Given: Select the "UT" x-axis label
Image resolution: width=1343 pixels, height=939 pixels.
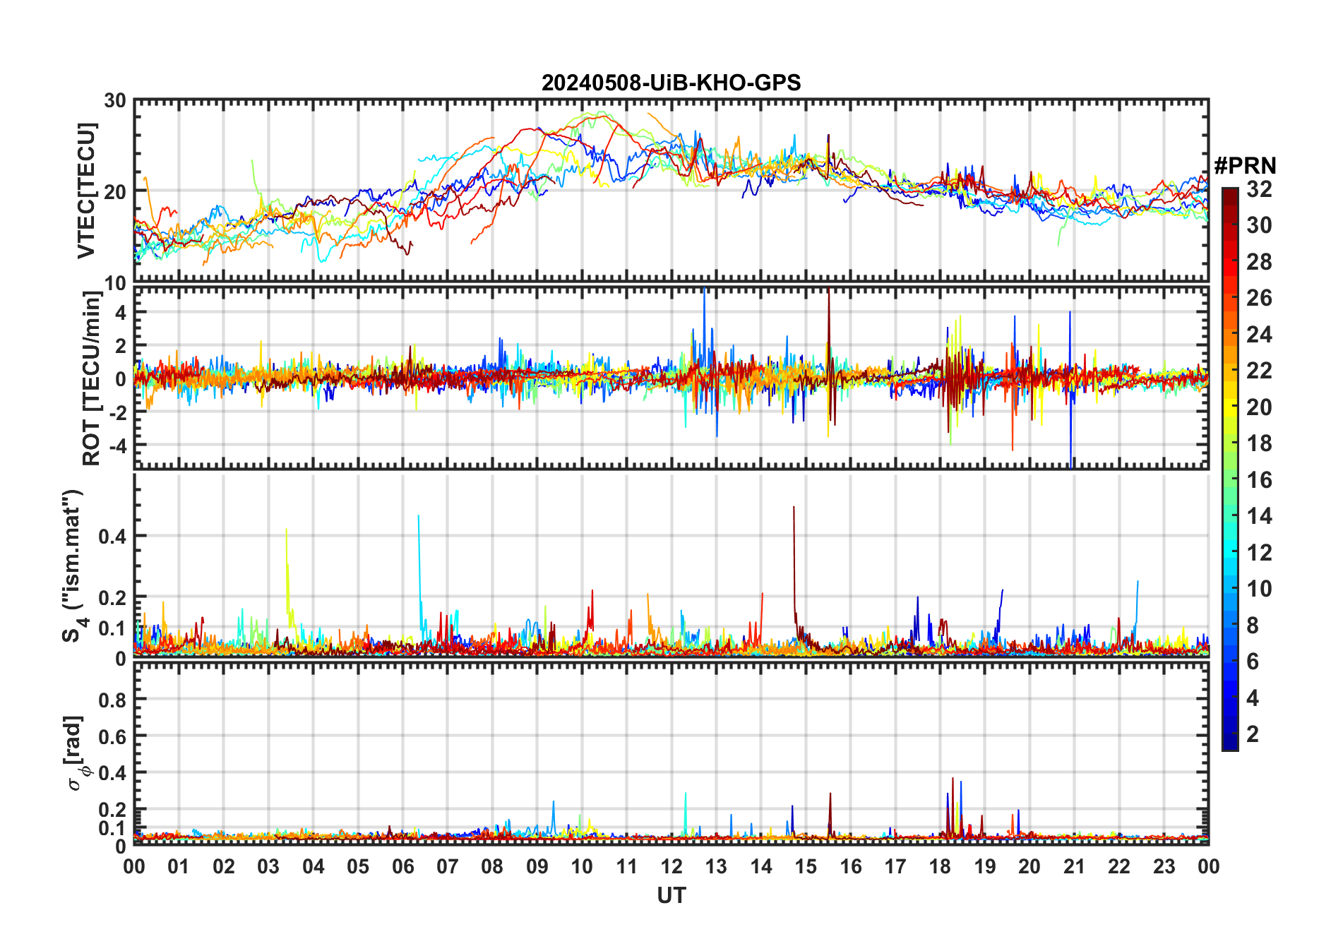Looking at the screenshot, I should pyautogui.click(x=671, y=896).
